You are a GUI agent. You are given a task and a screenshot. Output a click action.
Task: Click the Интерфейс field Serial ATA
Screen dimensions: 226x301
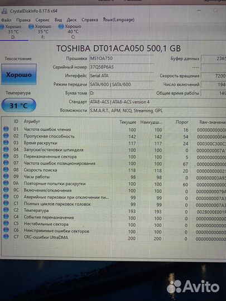coord(122,76)
